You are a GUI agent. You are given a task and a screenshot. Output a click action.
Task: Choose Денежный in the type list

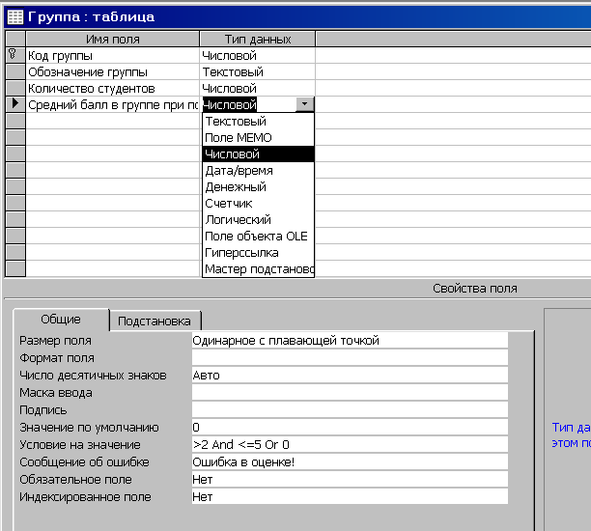coord(258,187)
